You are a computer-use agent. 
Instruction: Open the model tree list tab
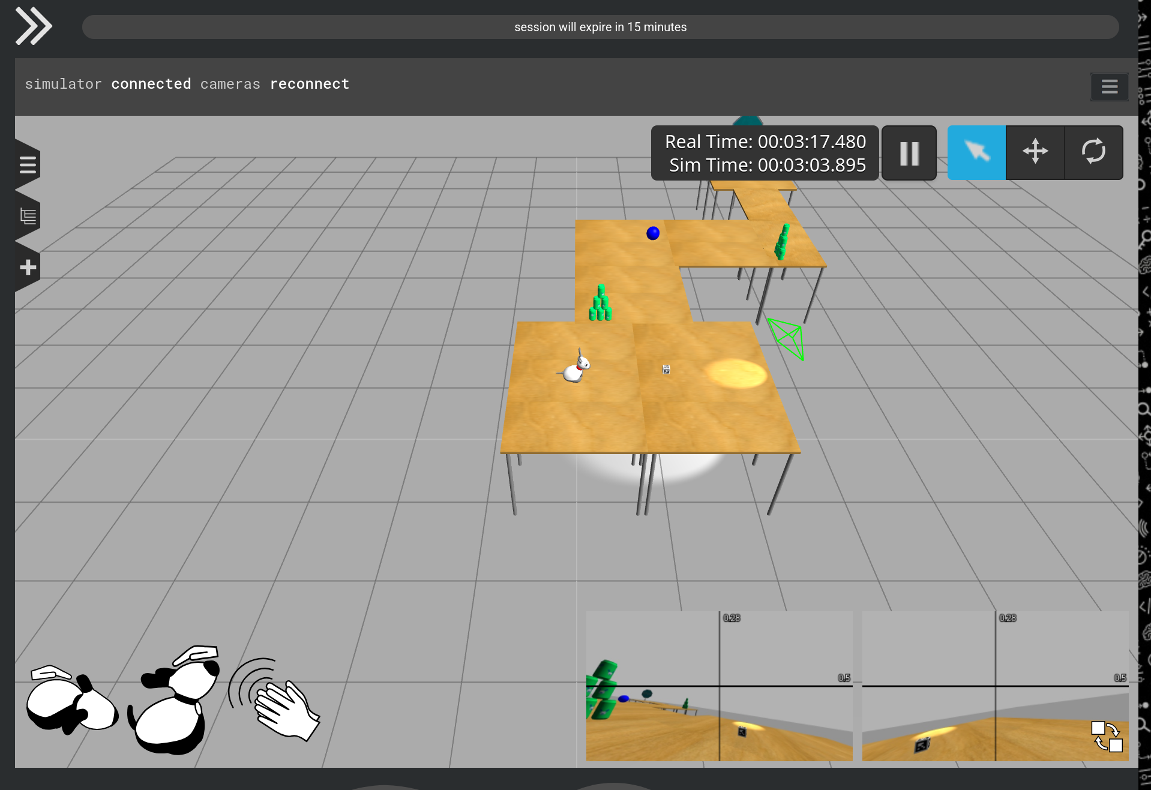(x=28, y=216)
